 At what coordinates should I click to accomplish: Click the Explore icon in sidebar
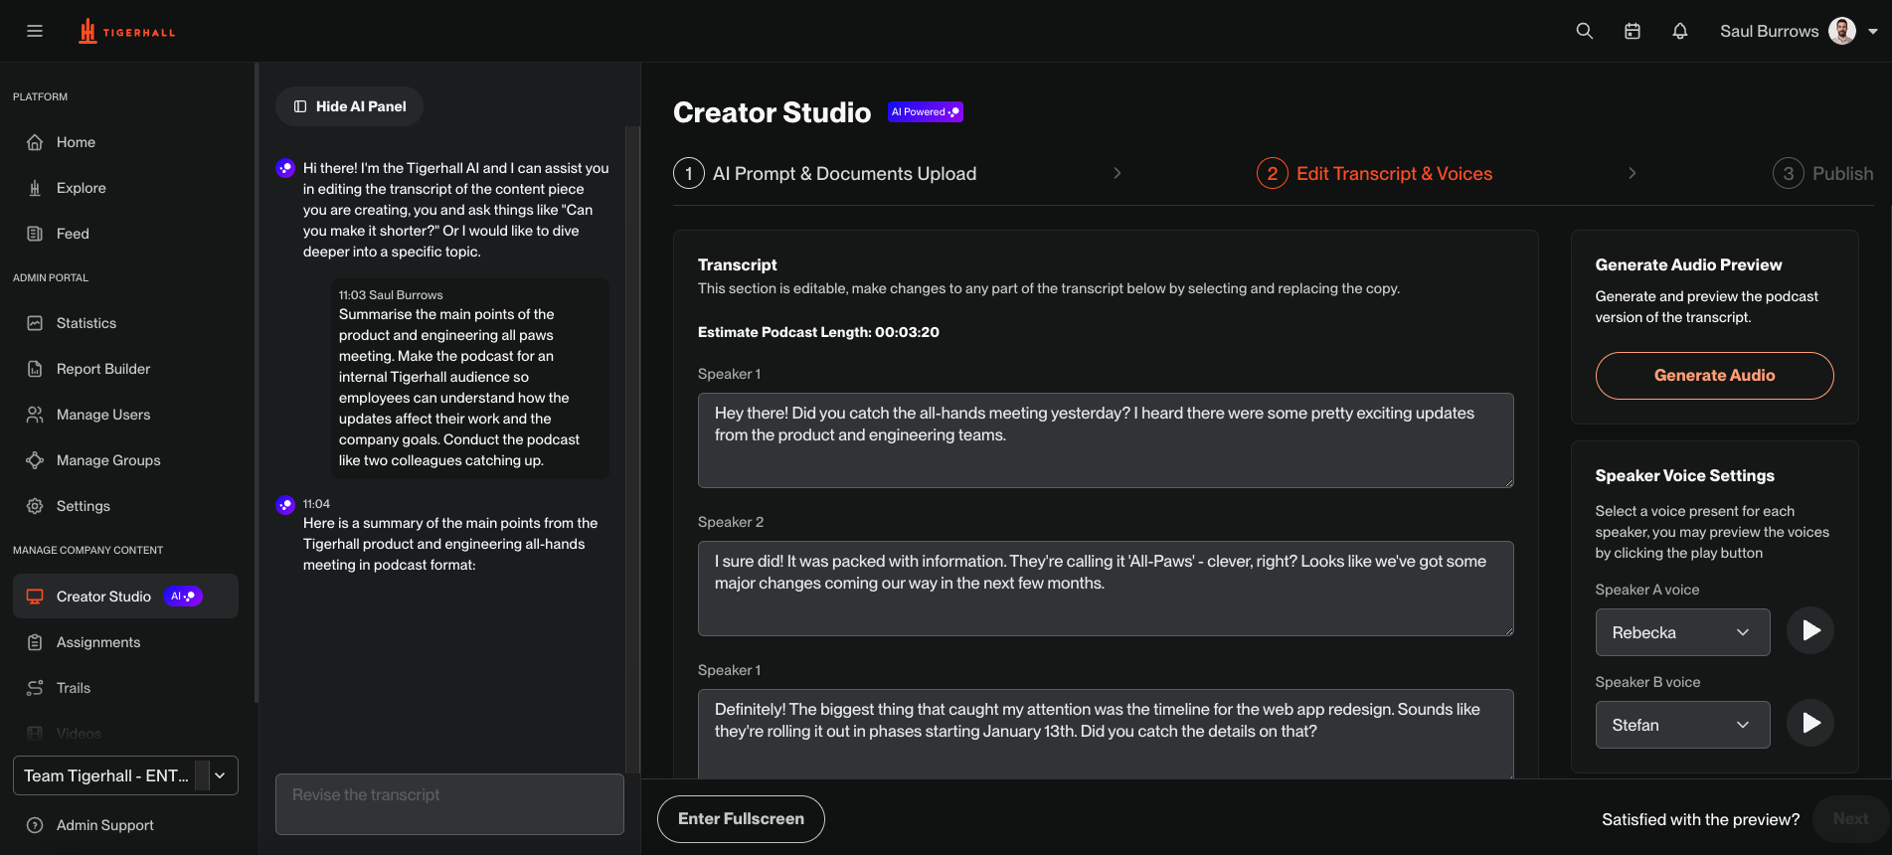[35, 188]
